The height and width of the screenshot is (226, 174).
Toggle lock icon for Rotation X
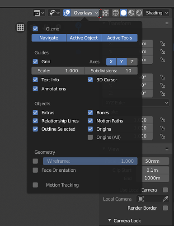(162, 77)
